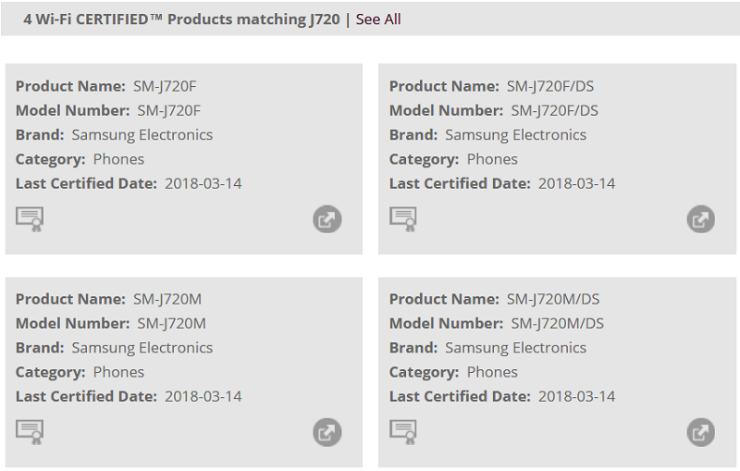Viewport: 740px width, 471px height.
Task: Open external link icon for SM-J720M
Action: (327, 432)
